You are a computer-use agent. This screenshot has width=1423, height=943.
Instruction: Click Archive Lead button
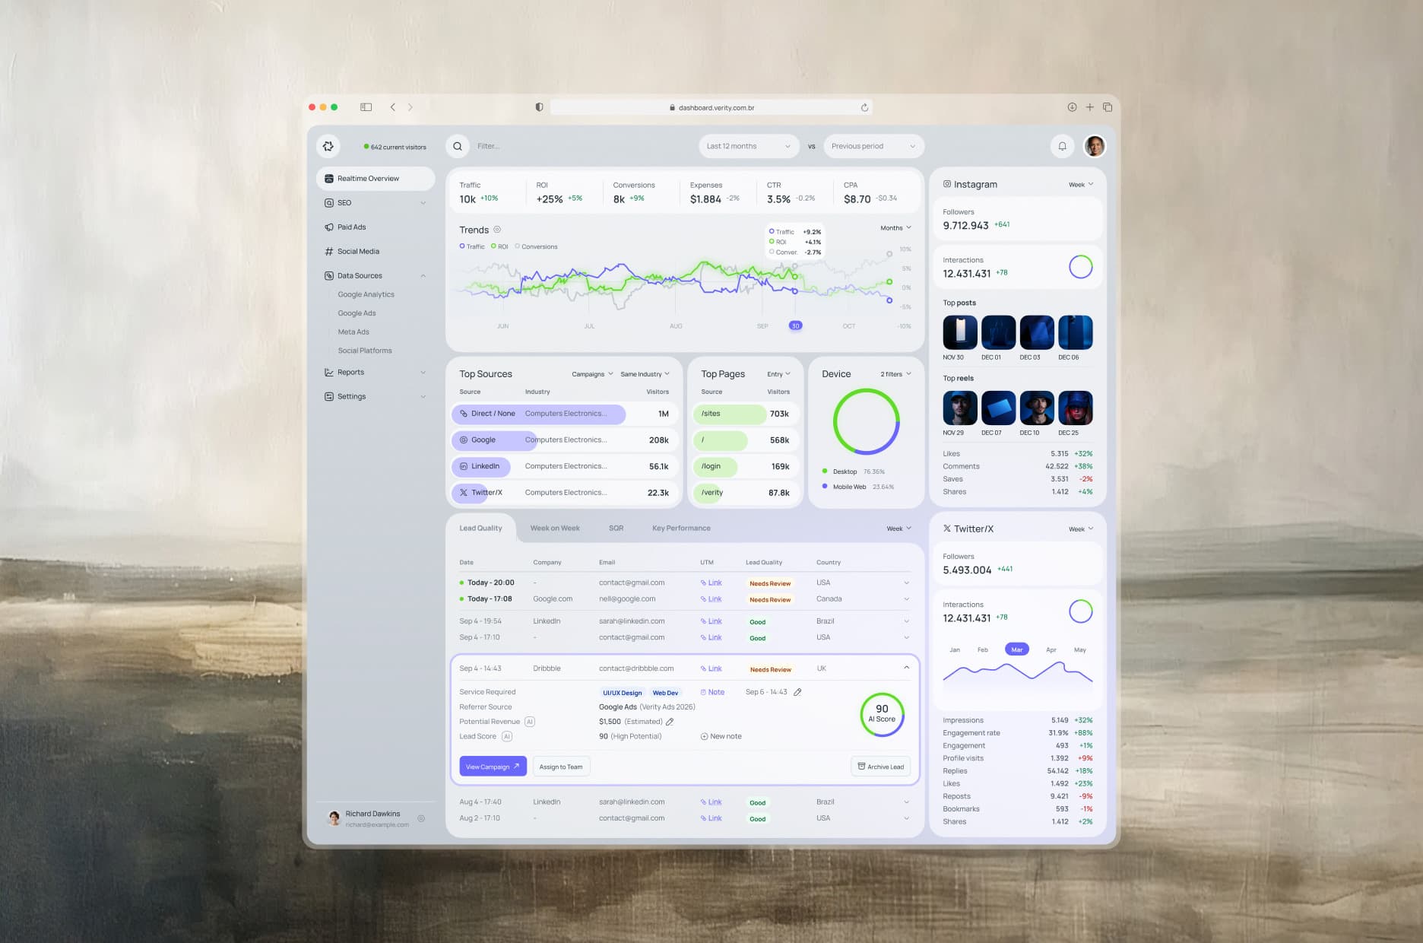click(x=880, y=767)
